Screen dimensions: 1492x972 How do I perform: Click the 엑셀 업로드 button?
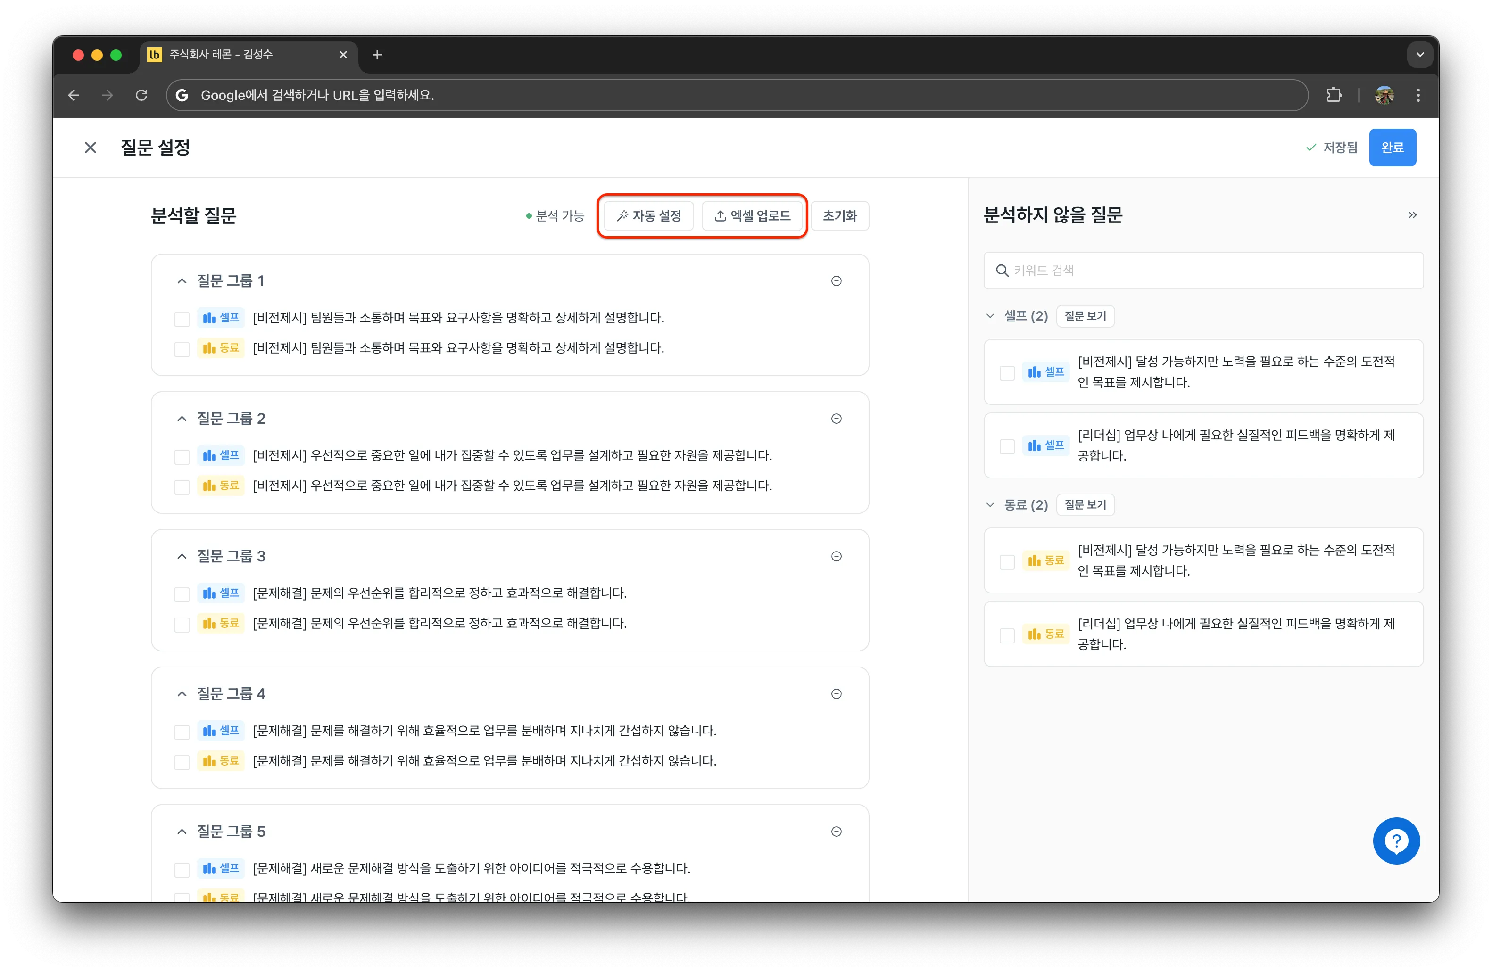[x=752, y=216]
